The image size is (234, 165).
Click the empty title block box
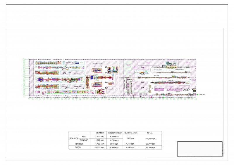(200, 149)
